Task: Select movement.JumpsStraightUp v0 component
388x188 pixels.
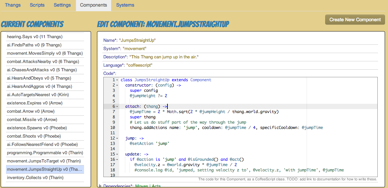Action: [45, 169]
